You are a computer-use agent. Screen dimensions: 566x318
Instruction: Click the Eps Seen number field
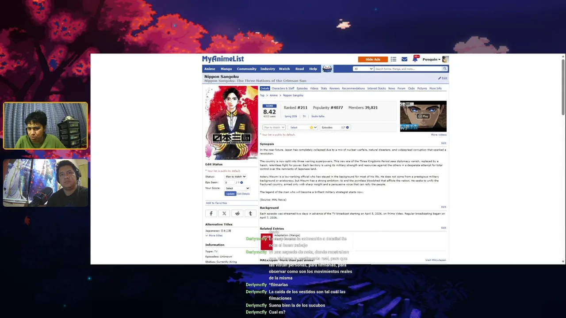[x=229, y=182]
